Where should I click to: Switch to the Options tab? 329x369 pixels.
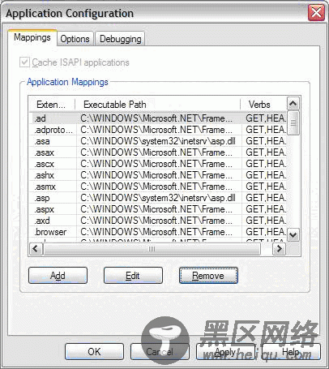(75, 39)
